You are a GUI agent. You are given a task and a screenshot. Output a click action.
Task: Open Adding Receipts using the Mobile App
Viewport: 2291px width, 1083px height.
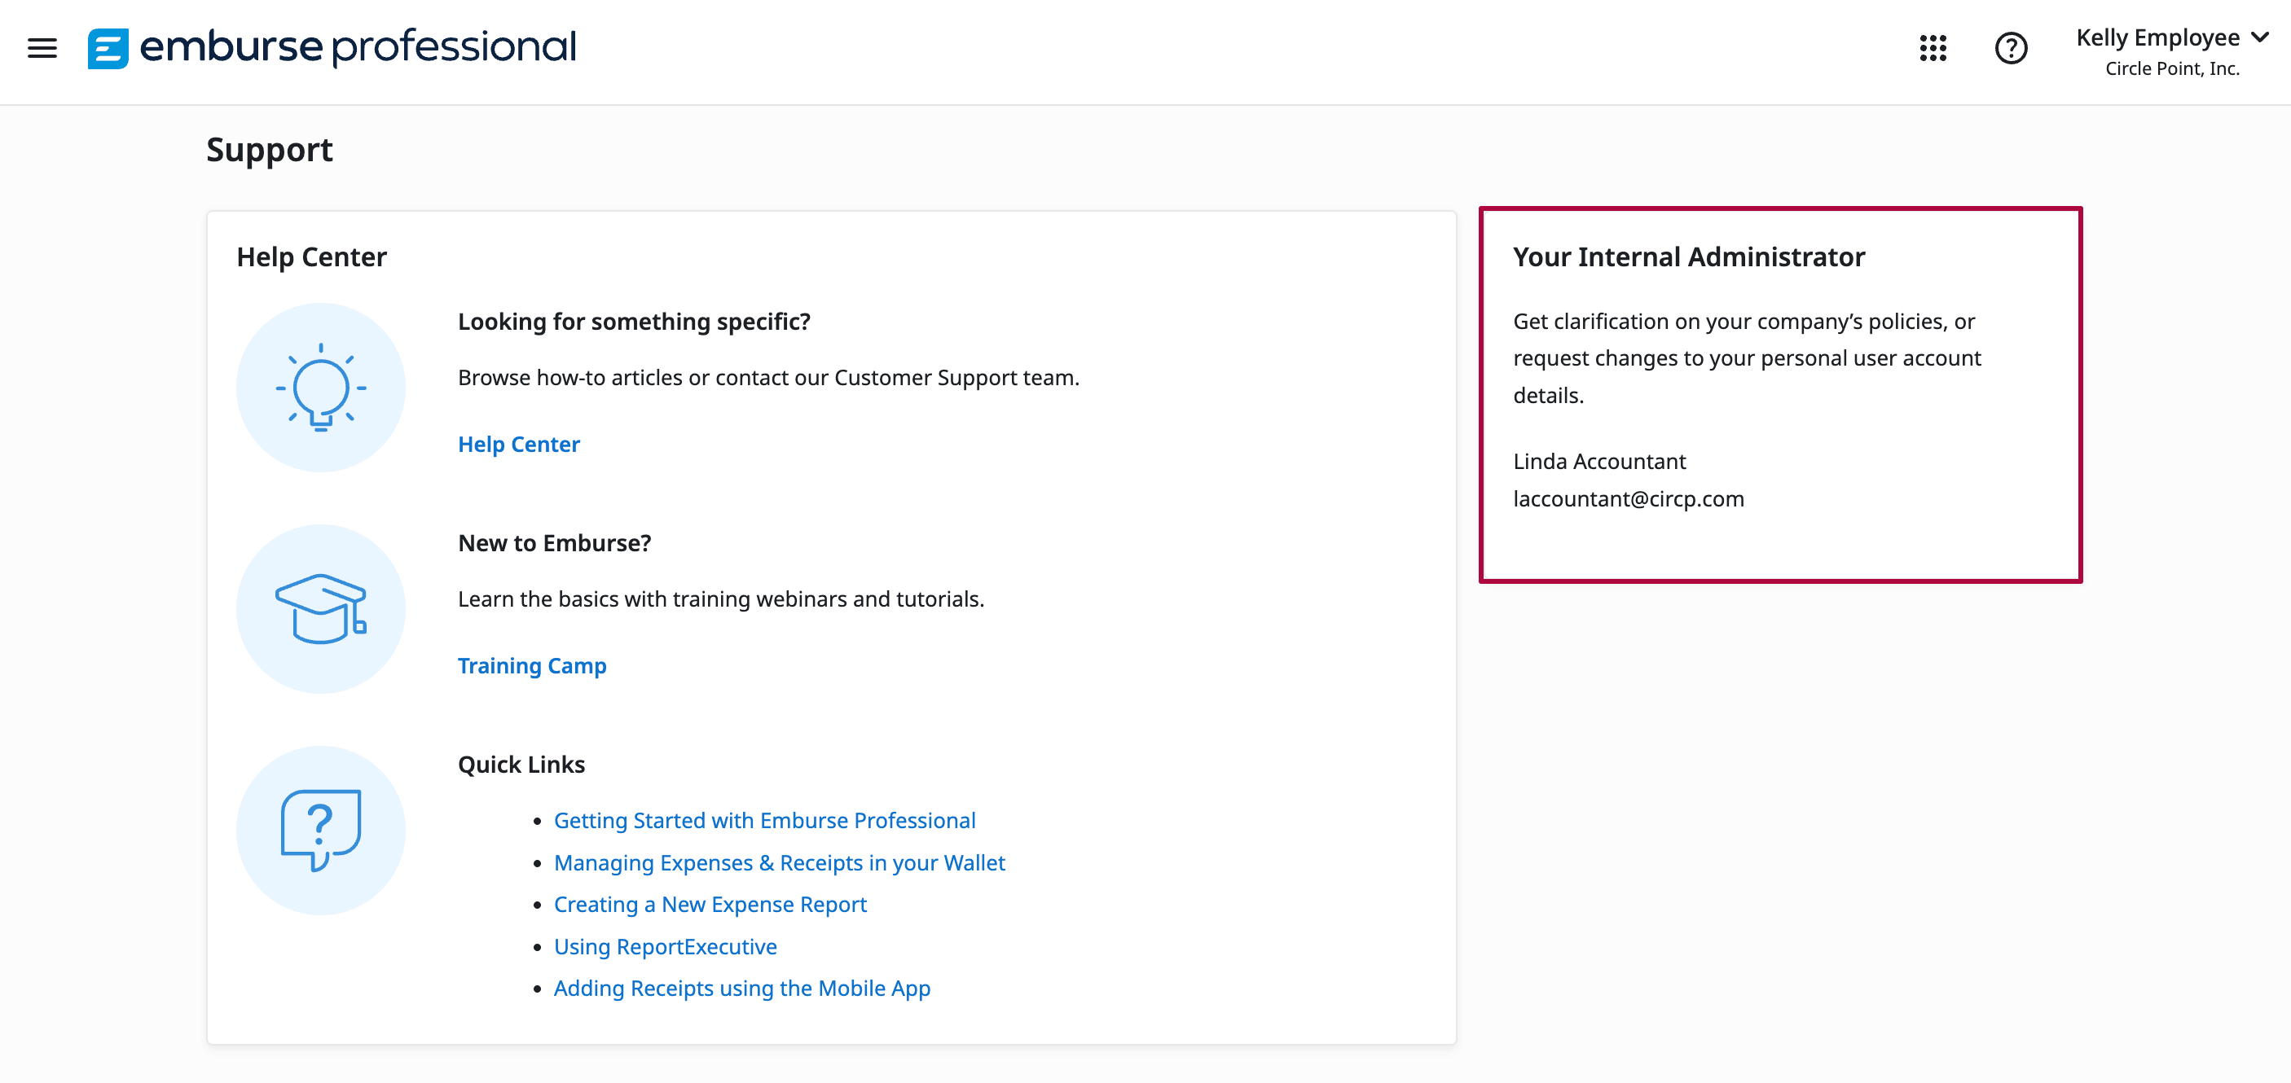(741, 989)
